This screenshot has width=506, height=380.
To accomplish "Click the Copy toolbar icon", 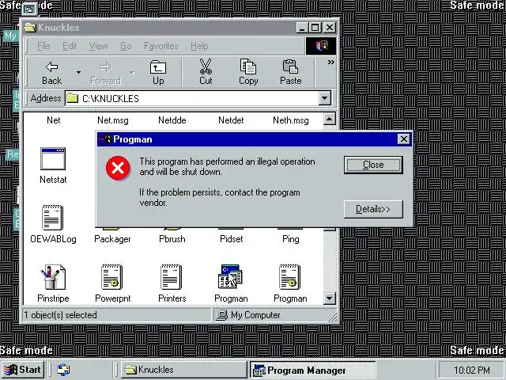I will 248,66.
